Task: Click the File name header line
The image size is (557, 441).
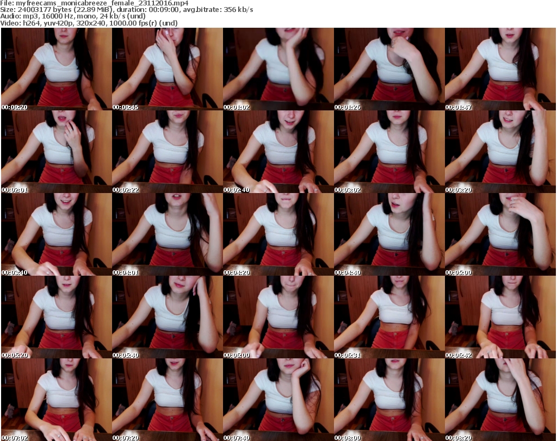Action: click(x=94, y=3)
